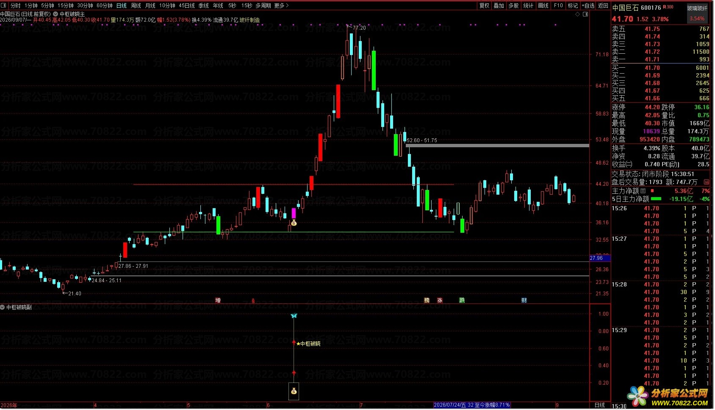Open the F10 company info
Viewport: 715px width, 410px height.
tap(558, 6)
